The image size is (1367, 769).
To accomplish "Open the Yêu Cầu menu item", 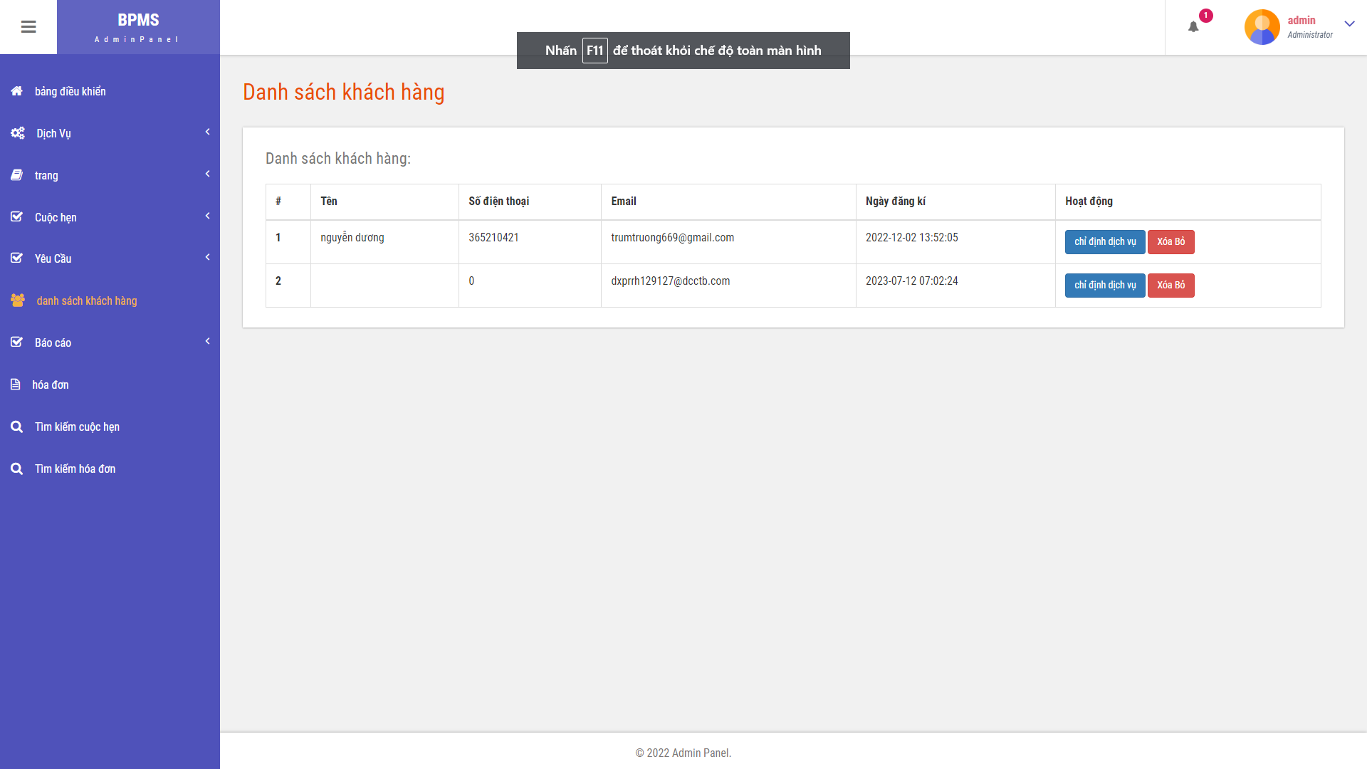I will [53, 258].
